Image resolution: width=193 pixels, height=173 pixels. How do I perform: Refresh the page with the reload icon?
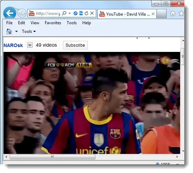(86, 13)
